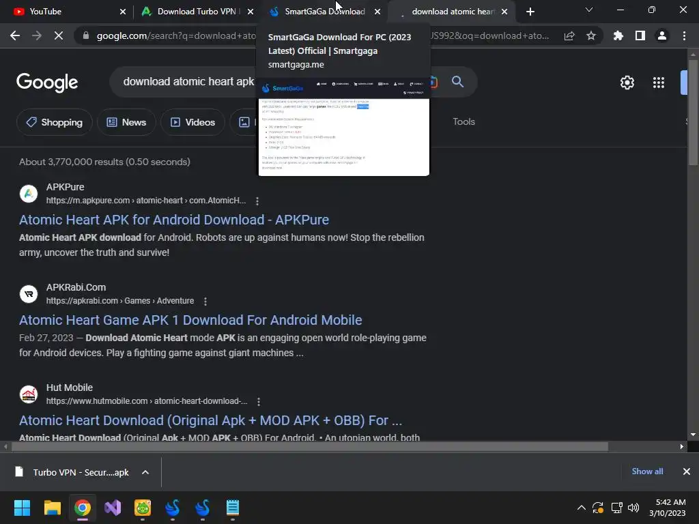699x524 pixels.
Task: Click the SmartGaGa tab preview thumbnail
Action: (x=344, y=127)
